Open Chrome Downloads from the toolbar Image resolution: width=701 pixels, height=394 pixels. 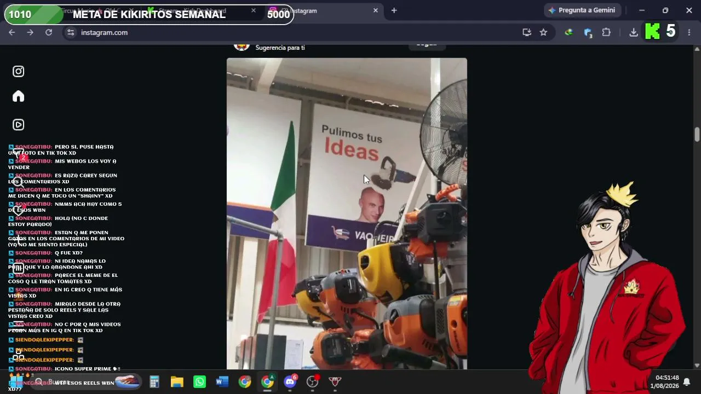634,32
